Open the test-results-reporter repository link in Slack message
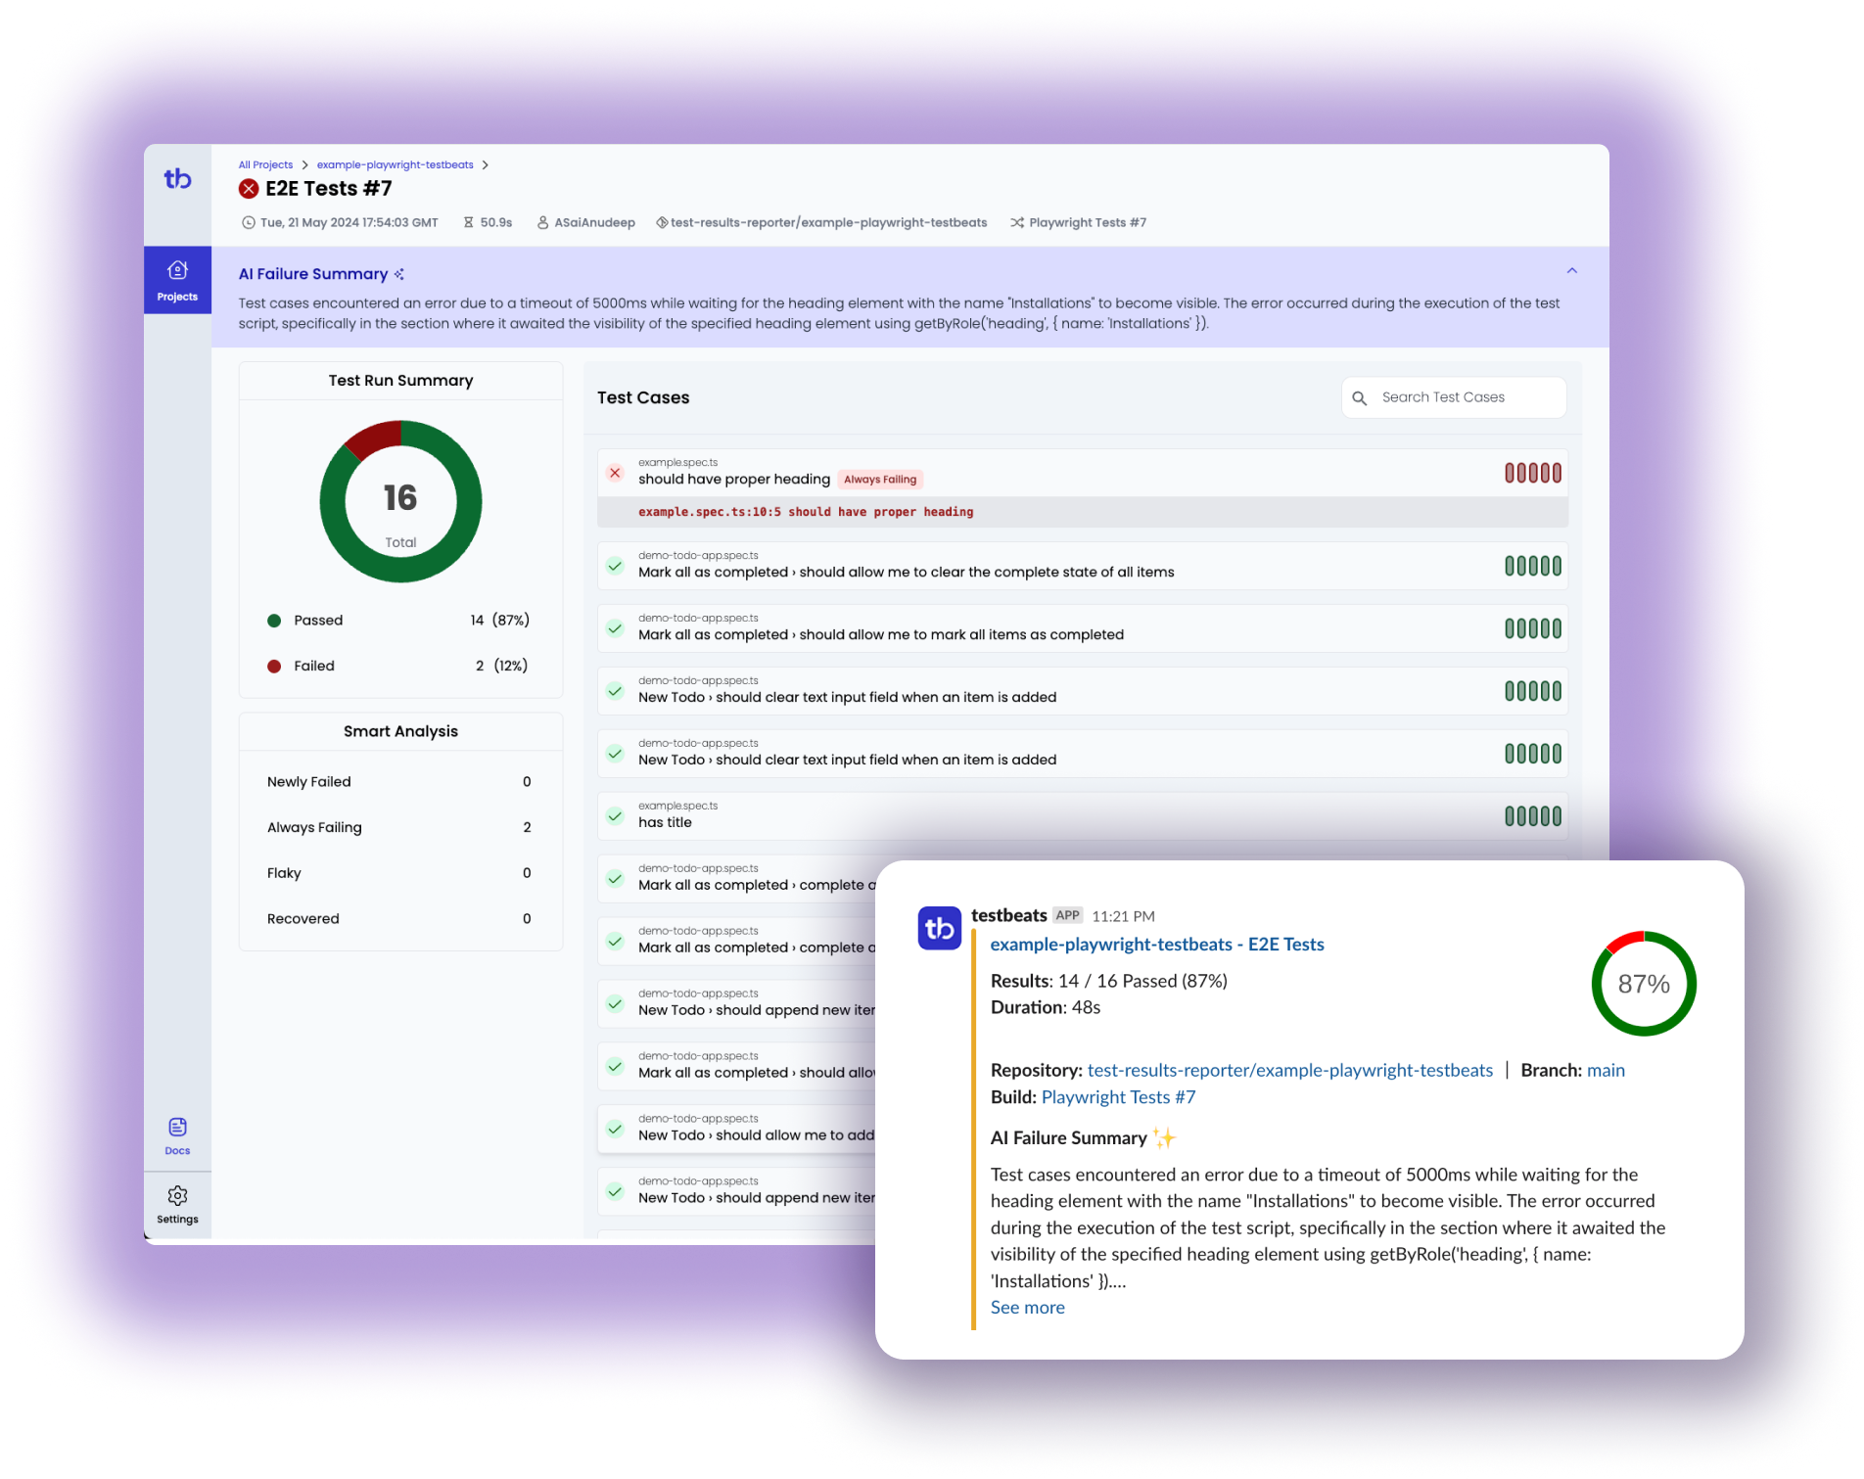This screenshot has height=1479, width=1864. pyautogui.click(x=1290, y=1071)
